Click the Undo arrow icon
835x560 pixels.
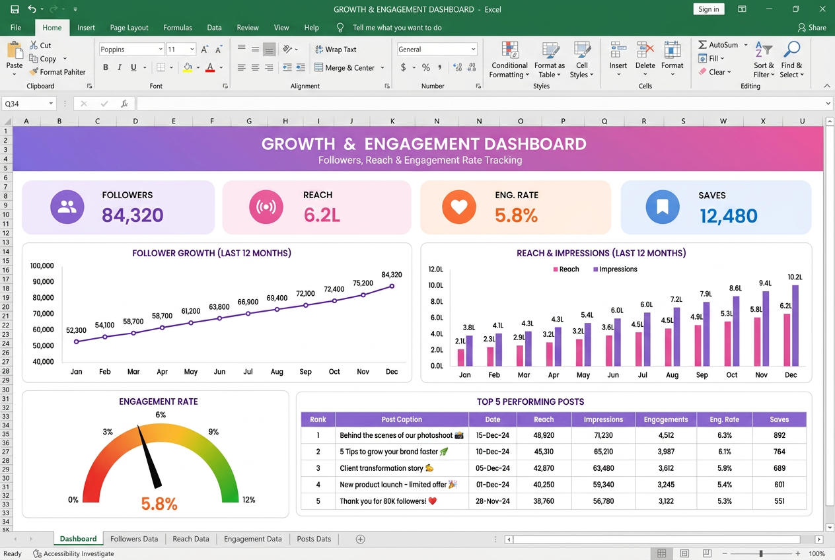point(32,9)
